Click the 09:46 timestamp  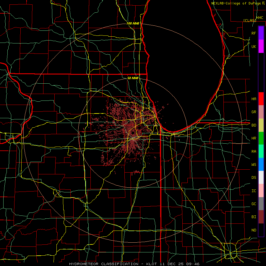pyautogui.click(x=192, y=264)
